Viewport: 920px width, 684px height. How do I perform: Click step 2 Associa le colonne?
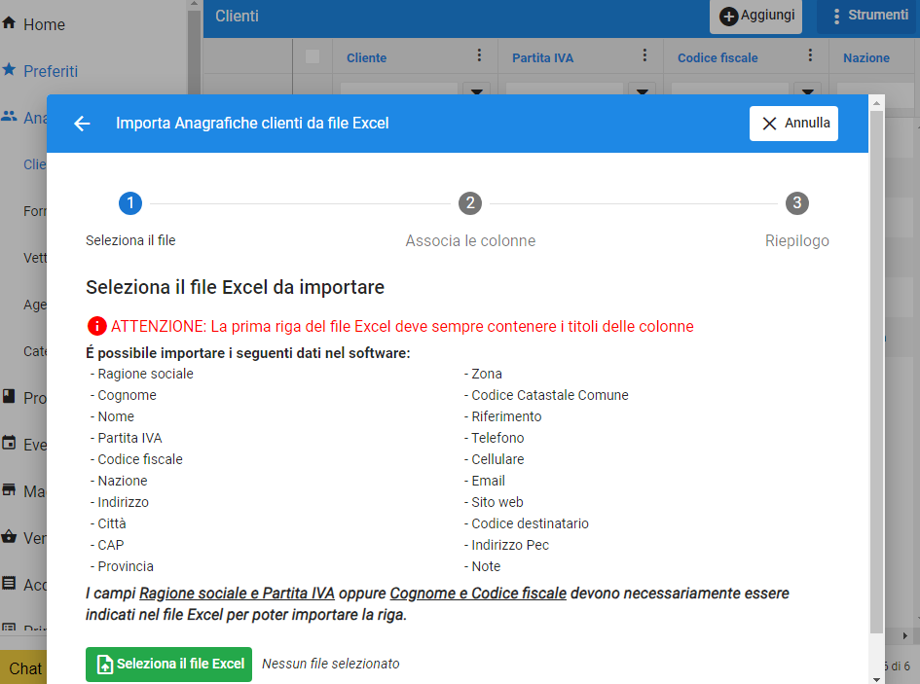point(470,203)
